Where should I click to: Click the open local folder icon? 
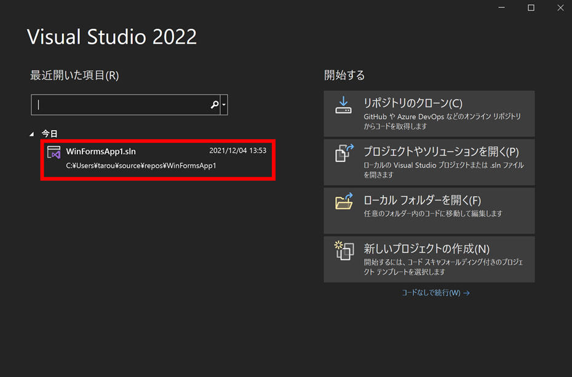click(344, 201)
